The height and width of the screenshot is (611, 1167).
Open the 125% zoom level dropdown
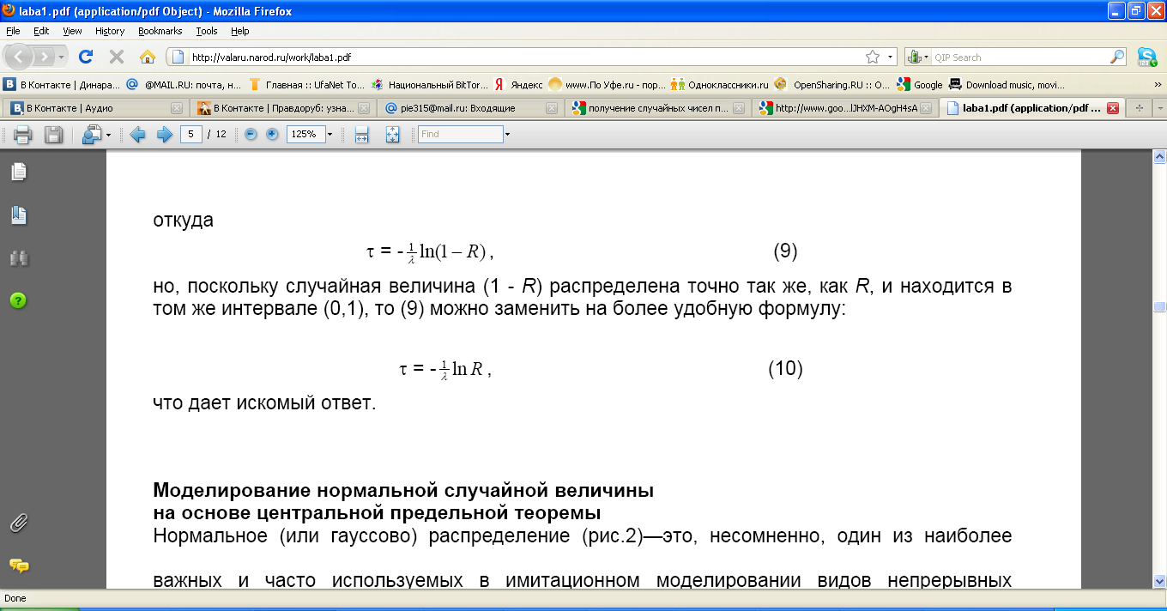click(x=330, y=135)
